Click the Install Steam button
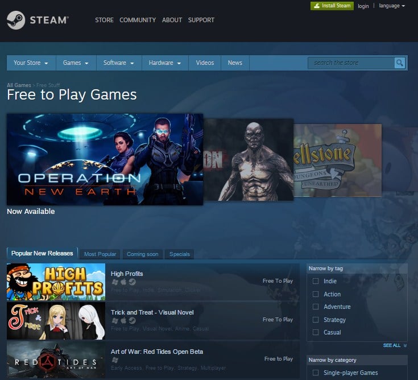Image resolution: width=418 pixels, height=380 pixels. 332,6
